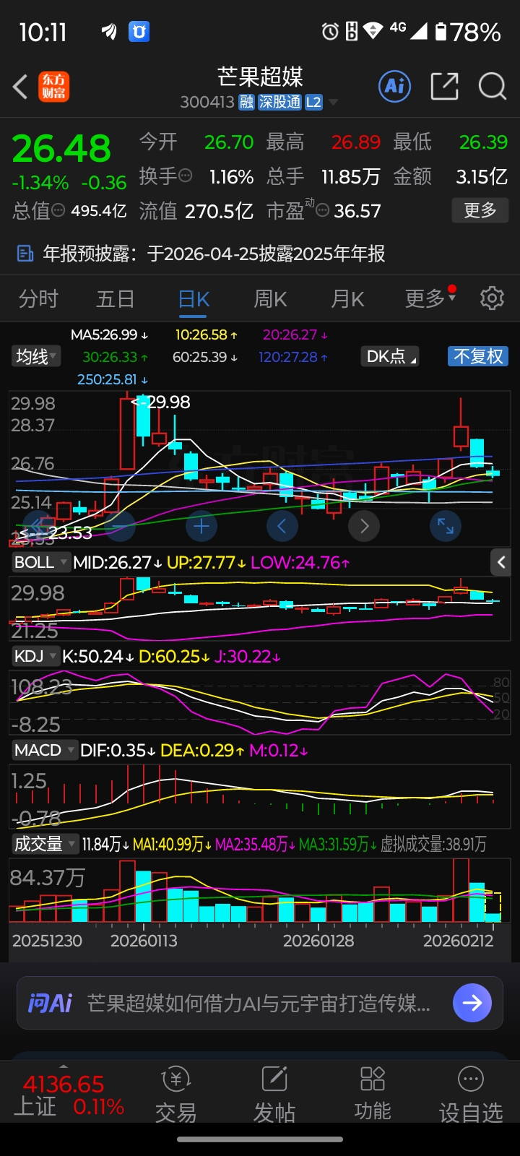Expand 更多 chart periods menu
Viewport: 520px width, 1156px height.
430,298
